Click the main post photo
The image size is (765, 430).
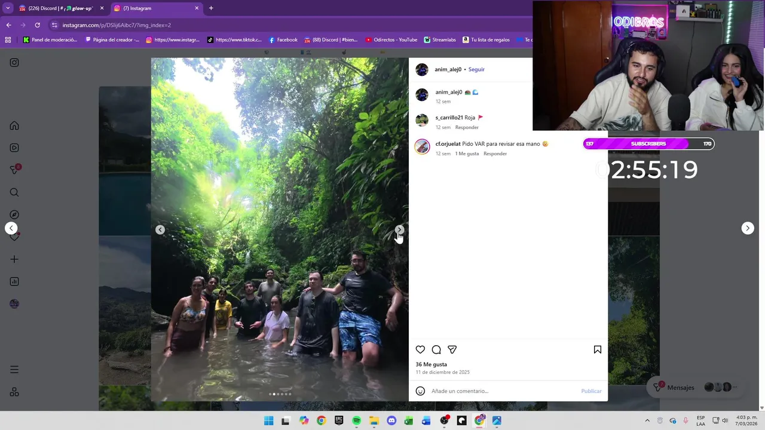(280, 229)
